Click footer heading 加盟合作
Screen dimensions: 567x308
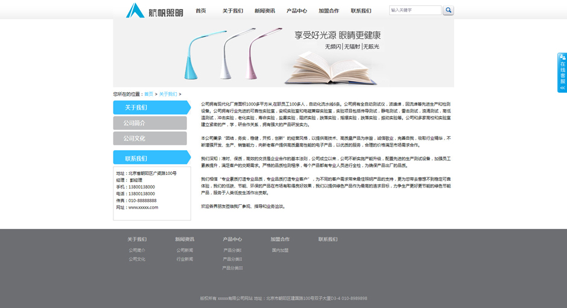click(x=280, y=239)
